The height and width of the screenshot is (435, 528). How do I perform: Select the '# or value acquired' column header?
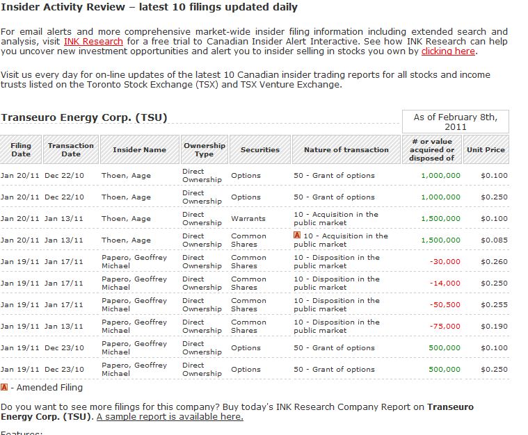pos(431,149)
